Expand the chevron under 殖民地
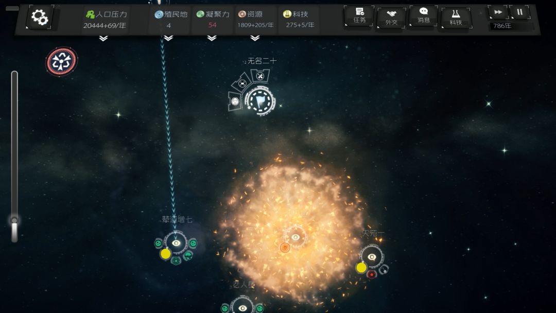This screenshot has height=313, width=556. tap(168, 38)
